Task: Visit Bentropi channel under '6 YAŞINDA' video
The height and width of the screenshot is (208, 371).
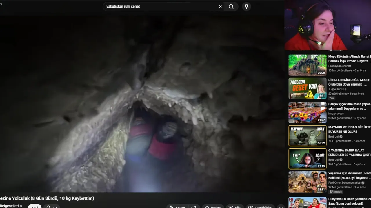Action: pyautogui.click(x=333, y=160)
